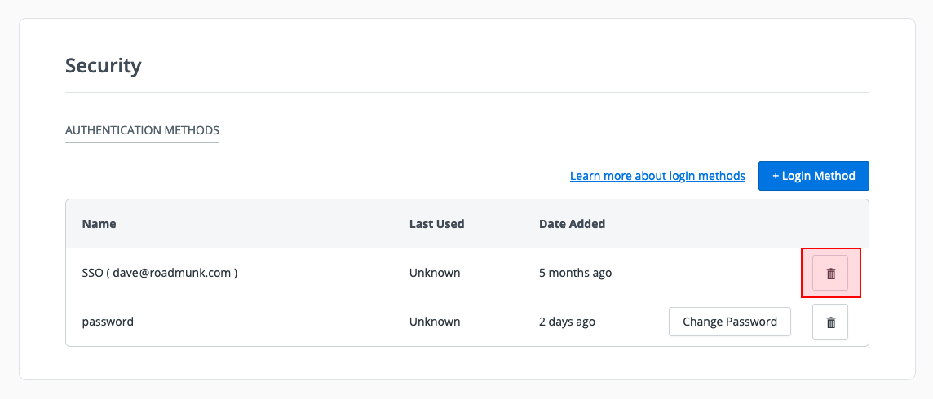The image size is (933, 399).
Task: Click the Date Added column header
Action: [x=572, y=224]
